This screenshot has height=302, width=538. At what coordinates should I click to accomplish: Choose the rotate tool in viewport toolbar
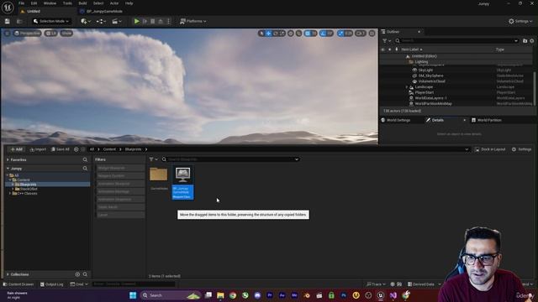(x=276, y=34)
